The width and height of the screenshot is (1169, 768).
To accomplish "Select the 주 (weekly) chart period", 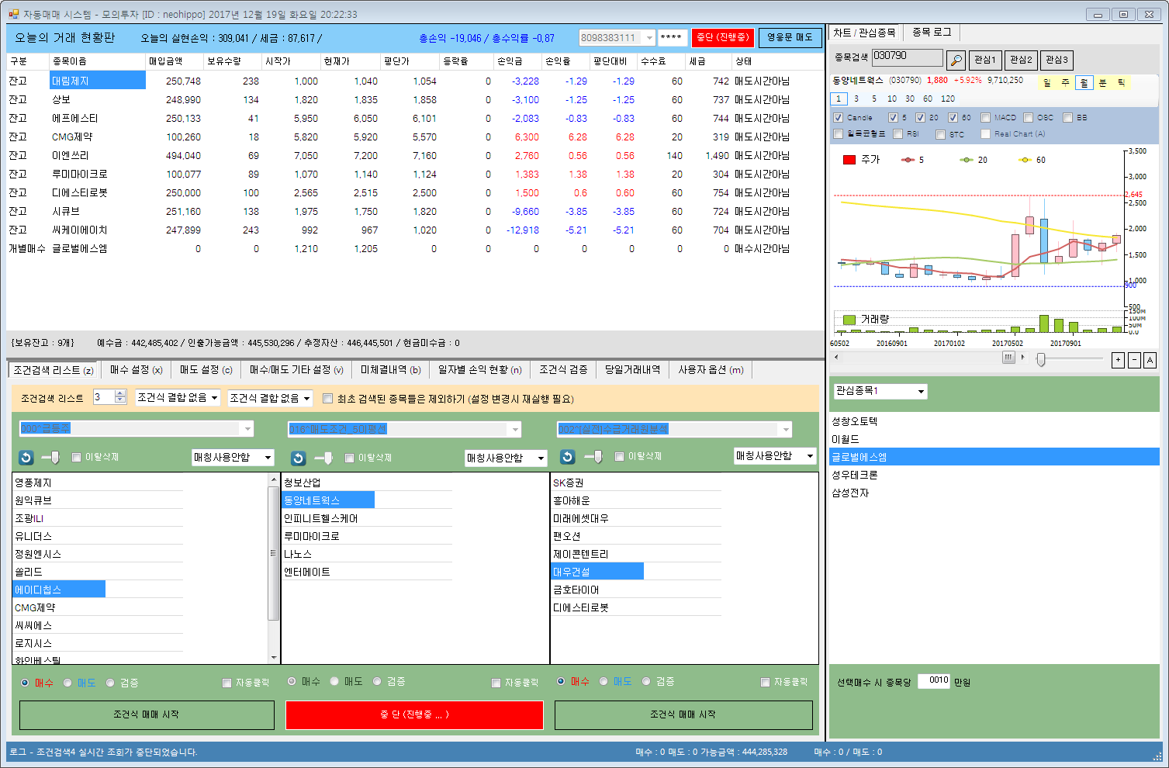I will (x=1065, y=82).
